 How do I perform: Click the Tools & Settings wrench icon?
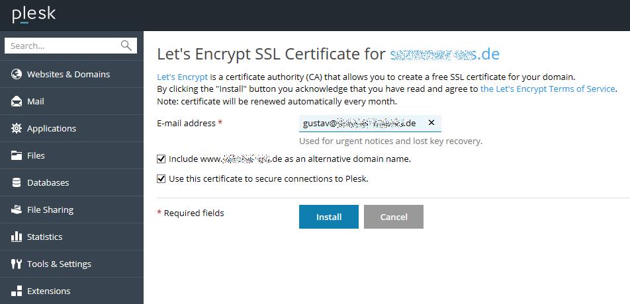[17, 264]
